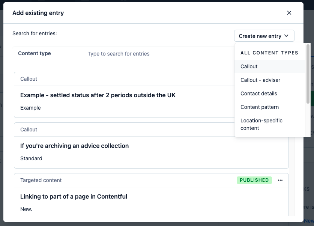Click the ALL CONTENT TYPES header
The width and height of the screenshot is (314, 226).
(x=269, y=53)
